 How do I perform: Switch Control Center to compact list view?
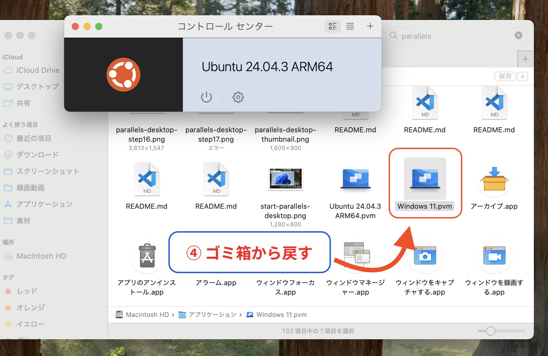coord(350,26)
